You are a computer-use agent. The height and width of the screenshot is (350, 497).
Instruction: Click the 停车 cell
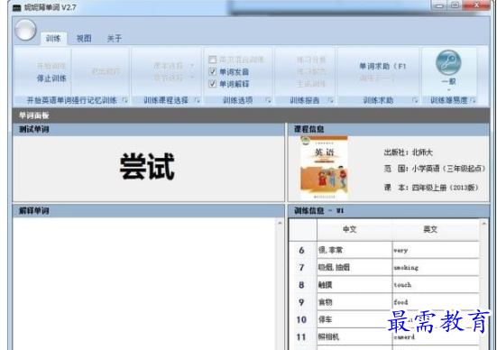[x=354, y=319]
